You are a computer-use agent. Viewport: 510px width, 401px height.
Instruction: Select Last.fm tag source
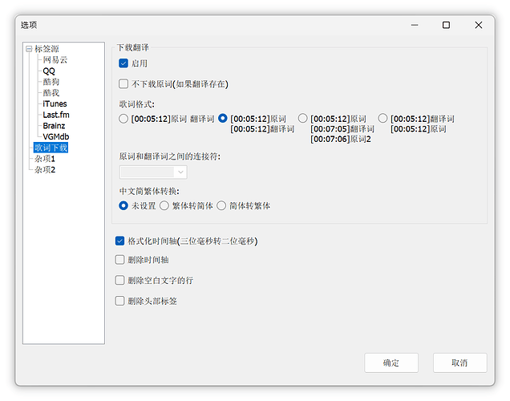click(x=56, y=115)
